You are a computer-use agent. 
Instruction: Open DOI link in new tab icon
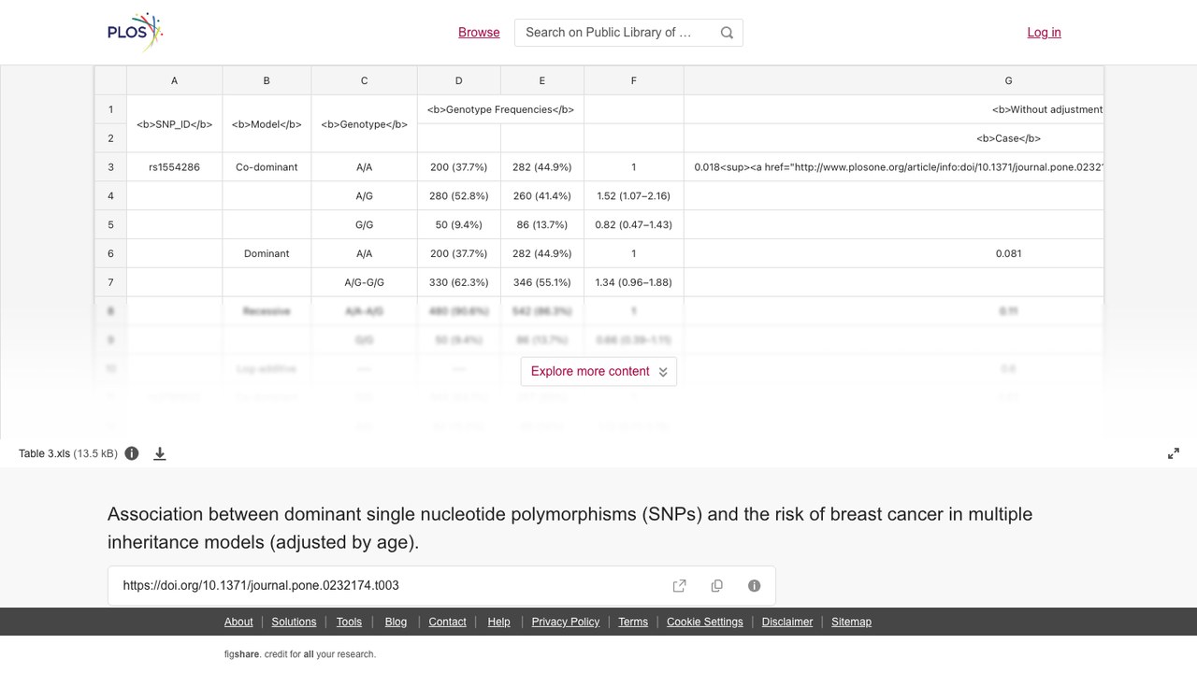[680, 586]
